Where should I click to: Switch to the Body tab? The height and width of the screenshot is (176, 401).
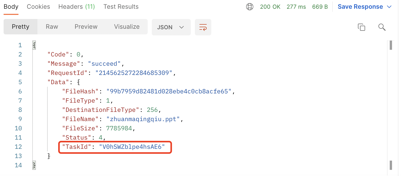[11, 7]
